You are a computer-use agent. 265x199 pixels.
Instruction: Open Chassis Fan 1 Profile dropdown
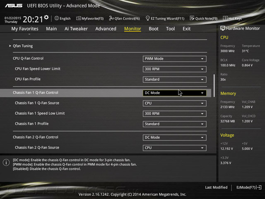175,124
